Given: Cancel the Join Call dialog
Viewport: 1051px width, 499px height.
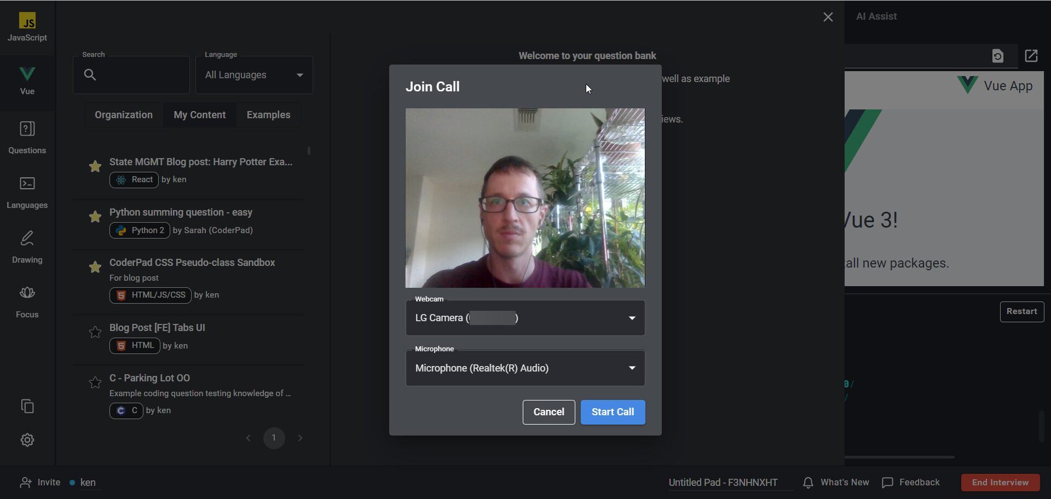Looking at the screenshot, I should (548, 412).
